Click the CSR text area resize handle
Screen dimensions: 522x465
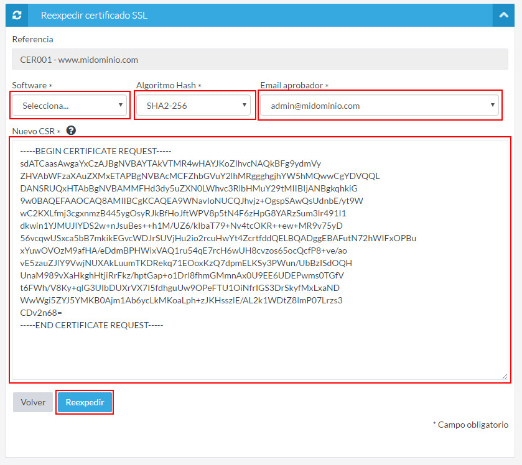click(505, 375)
